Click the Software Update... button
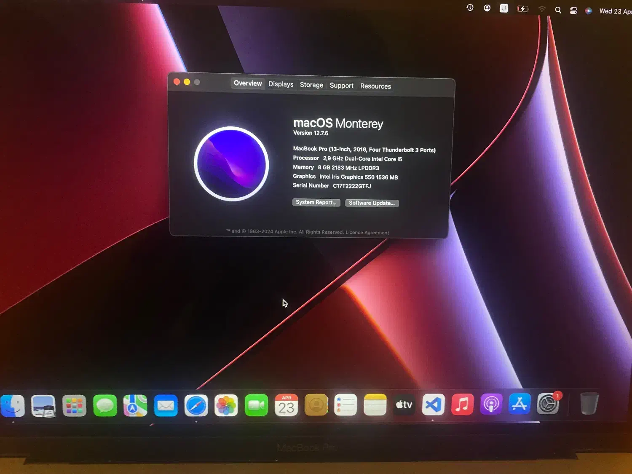 pos(372,203)
